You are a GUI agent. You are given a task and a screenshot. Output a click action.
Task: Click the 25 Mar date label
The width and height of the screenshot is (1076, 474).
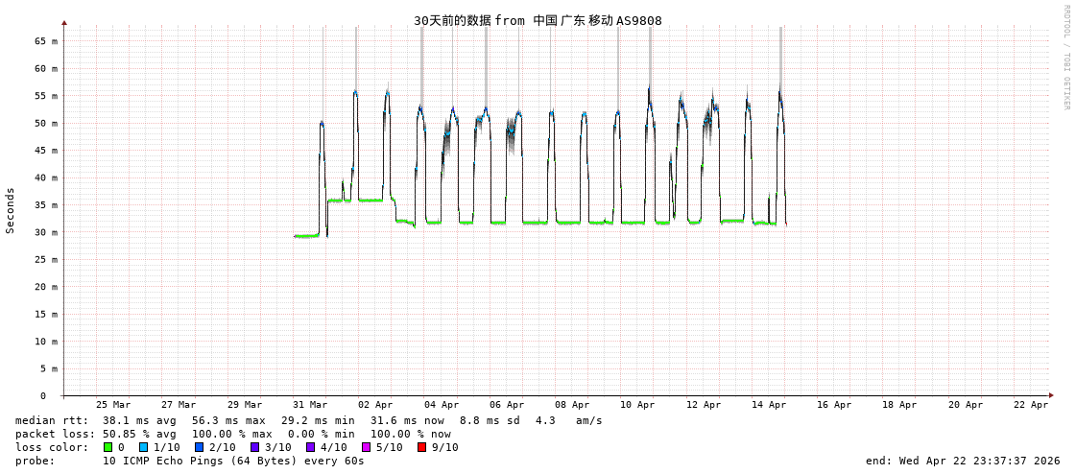pos(113,405)
